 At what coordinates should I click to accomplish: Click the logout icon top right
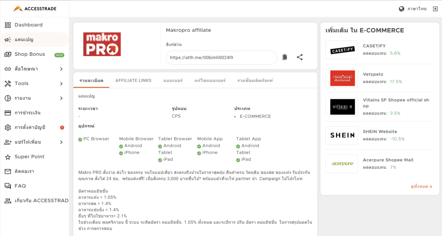(435, 8)
